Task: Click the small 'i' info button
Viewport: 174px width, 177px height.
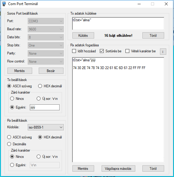Action: (x=163, y=52)
